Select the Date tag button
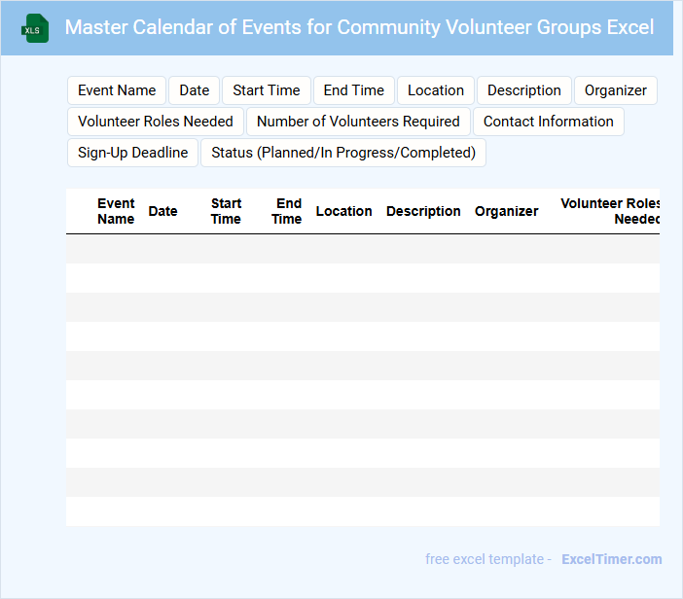 (x=195, y=90)
